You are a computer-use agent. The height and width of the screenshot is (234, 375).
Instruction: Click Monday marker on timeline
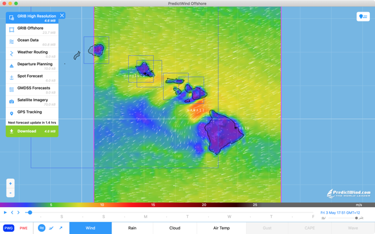coord(145,217)
